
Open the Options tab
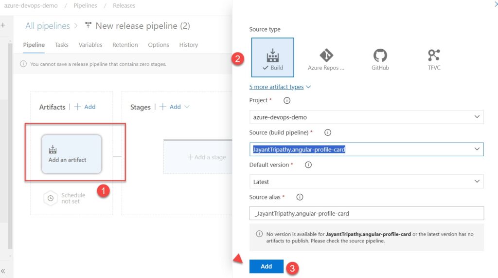(159, 45)
